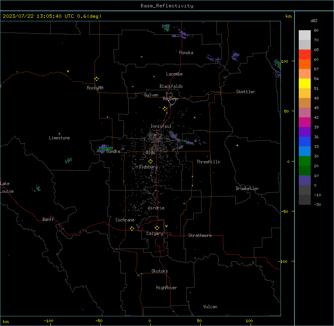
Task: Click the Lake Louise label
Action: coord(7,187)
